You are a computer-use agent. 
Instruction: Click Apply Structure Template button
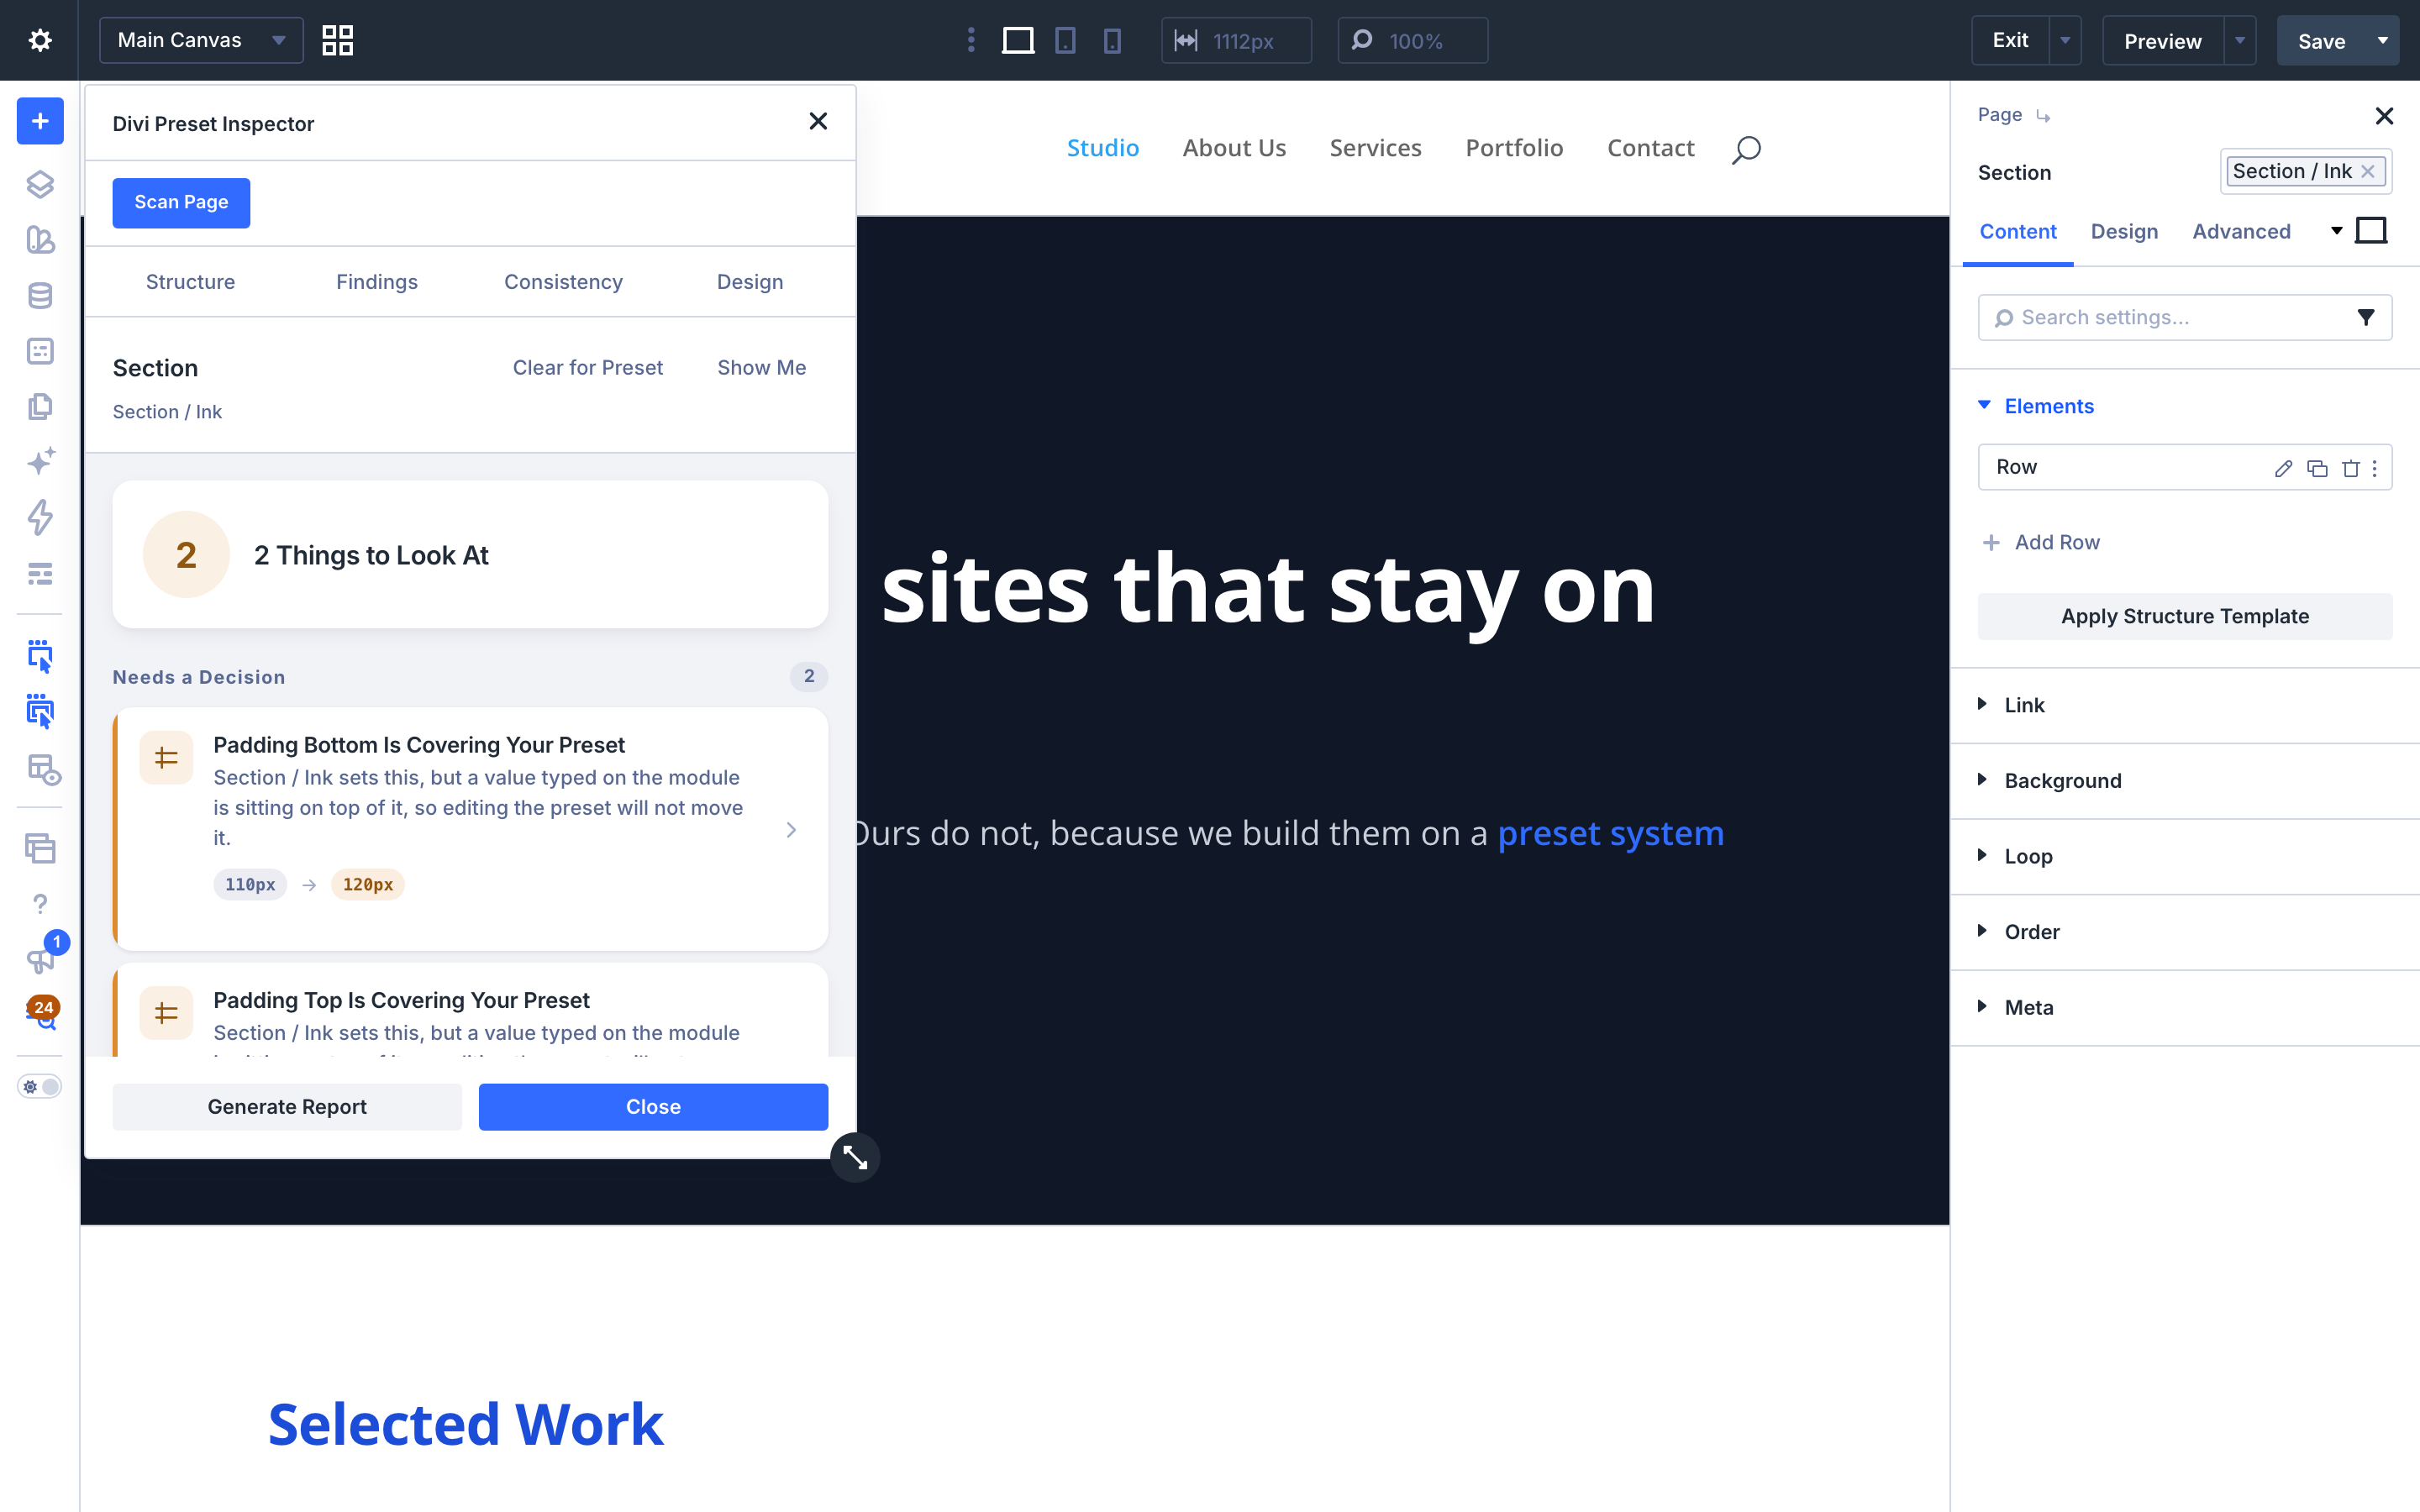[x=2185, y=616]
